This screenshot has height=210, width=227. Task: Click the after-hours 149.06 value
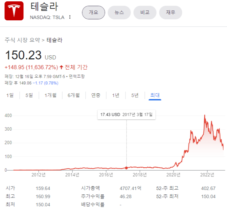25,83
